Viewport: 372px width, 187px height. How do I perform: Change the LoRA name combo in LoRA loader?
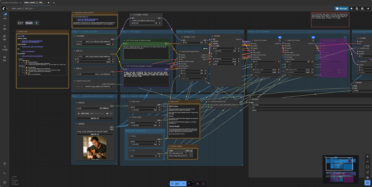pyautogui.click(x=146, y=20)
